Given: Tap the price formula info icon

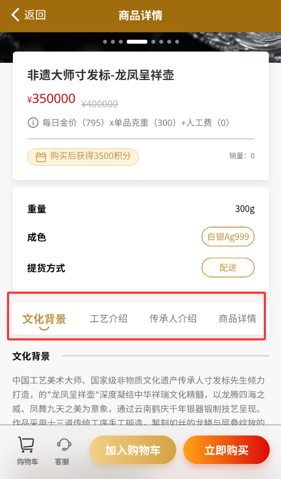Looking at the screenshot, I should [x=33, y=123].
